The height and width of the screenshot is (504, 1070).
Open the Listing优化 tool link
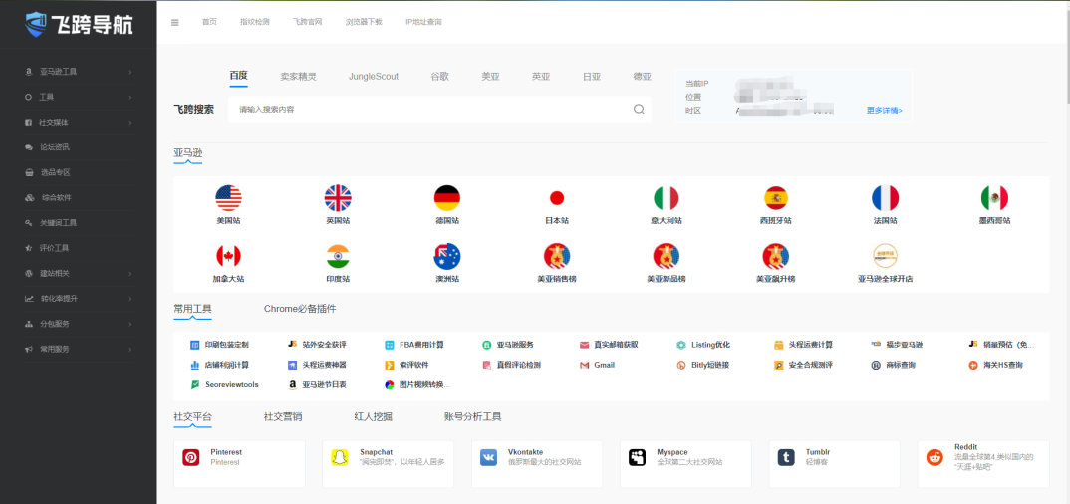click(702, 345)
